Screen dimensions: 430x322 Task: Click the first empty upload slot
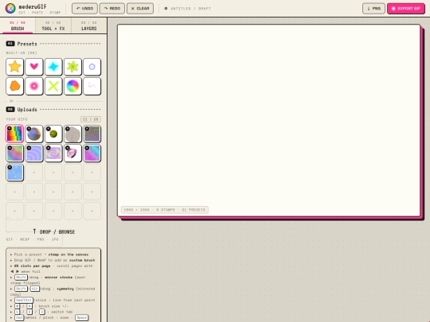[34, 173]
